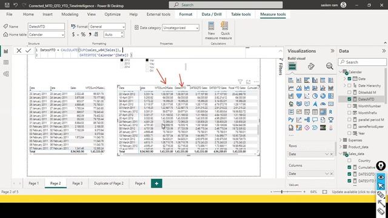Choose the Pie chart visual
Image resolution: width=388 pixels, height=218 pixels.
tap(315, 96)
